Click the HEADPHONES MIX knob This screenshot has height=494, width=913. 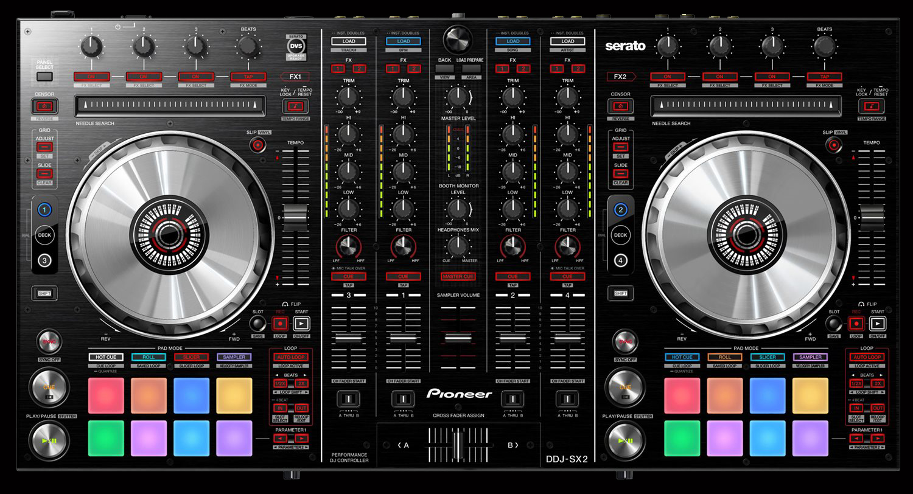pos(457,246)
